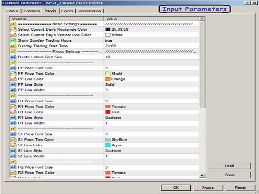Click the PP Line Style row icon
259x194 pixels.
13,84
